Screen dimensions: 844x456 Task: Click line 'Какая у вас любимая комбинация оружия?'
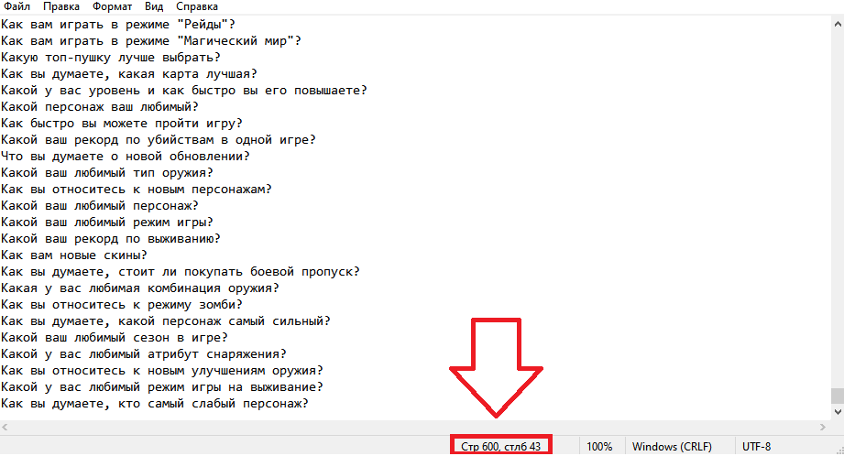click(x=140, y=288)
